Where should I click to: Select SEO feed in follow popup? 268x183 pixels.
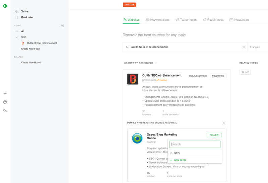point(195,153)
